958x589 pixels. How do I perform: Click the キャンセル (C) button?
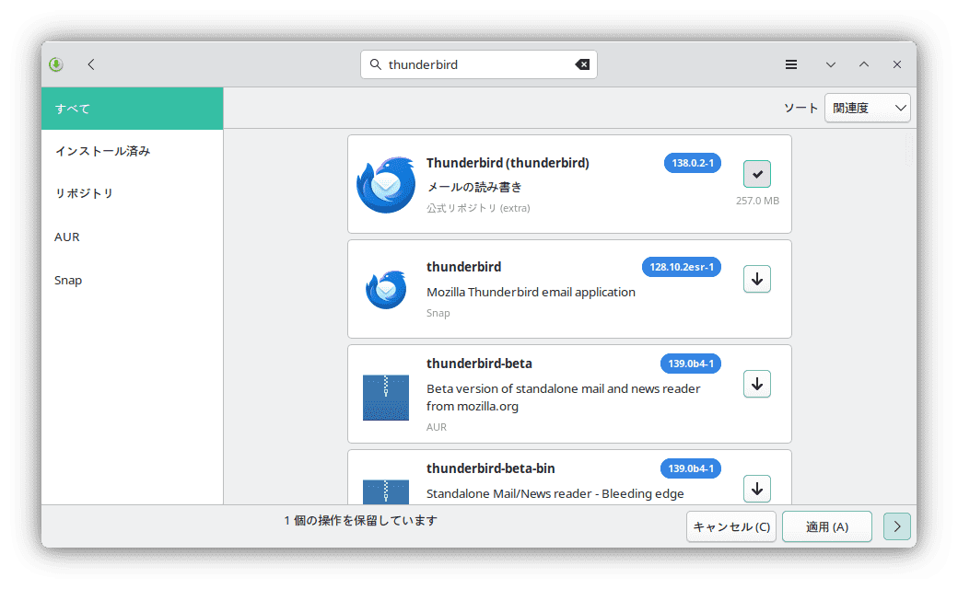tap(731, 526)
